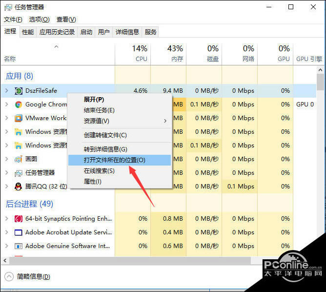Viewport: 326px width, 292px height.
Task: Sort by the 网络 column header
Action: [x=240, y=54]
